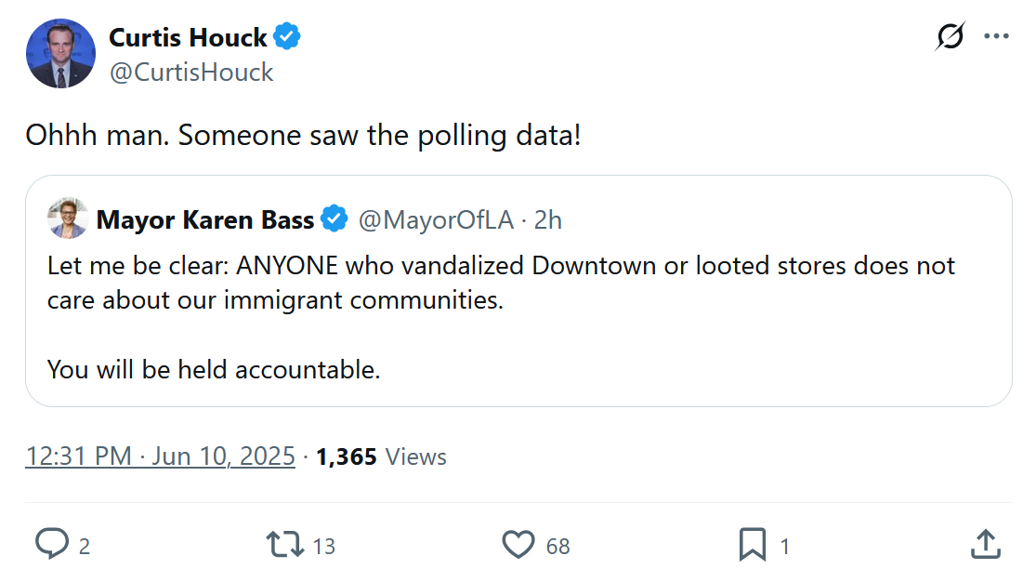The height and width of the screenshot is (582, 1036).
Task: Open the share upload icon
Action: pyautogui.click(x=985, y=545)
